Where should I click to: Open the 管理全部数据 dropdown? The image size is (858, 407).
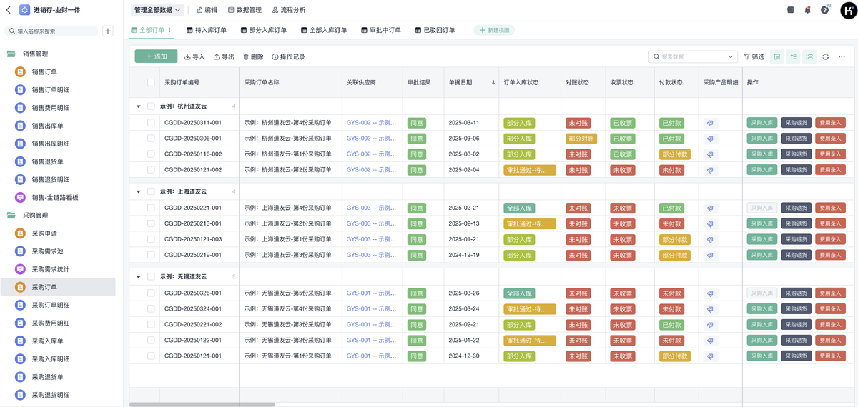tap(157, 10)
